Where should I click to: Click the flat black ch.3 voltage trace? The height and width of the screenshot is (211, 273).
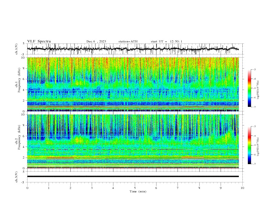[133, 177]
